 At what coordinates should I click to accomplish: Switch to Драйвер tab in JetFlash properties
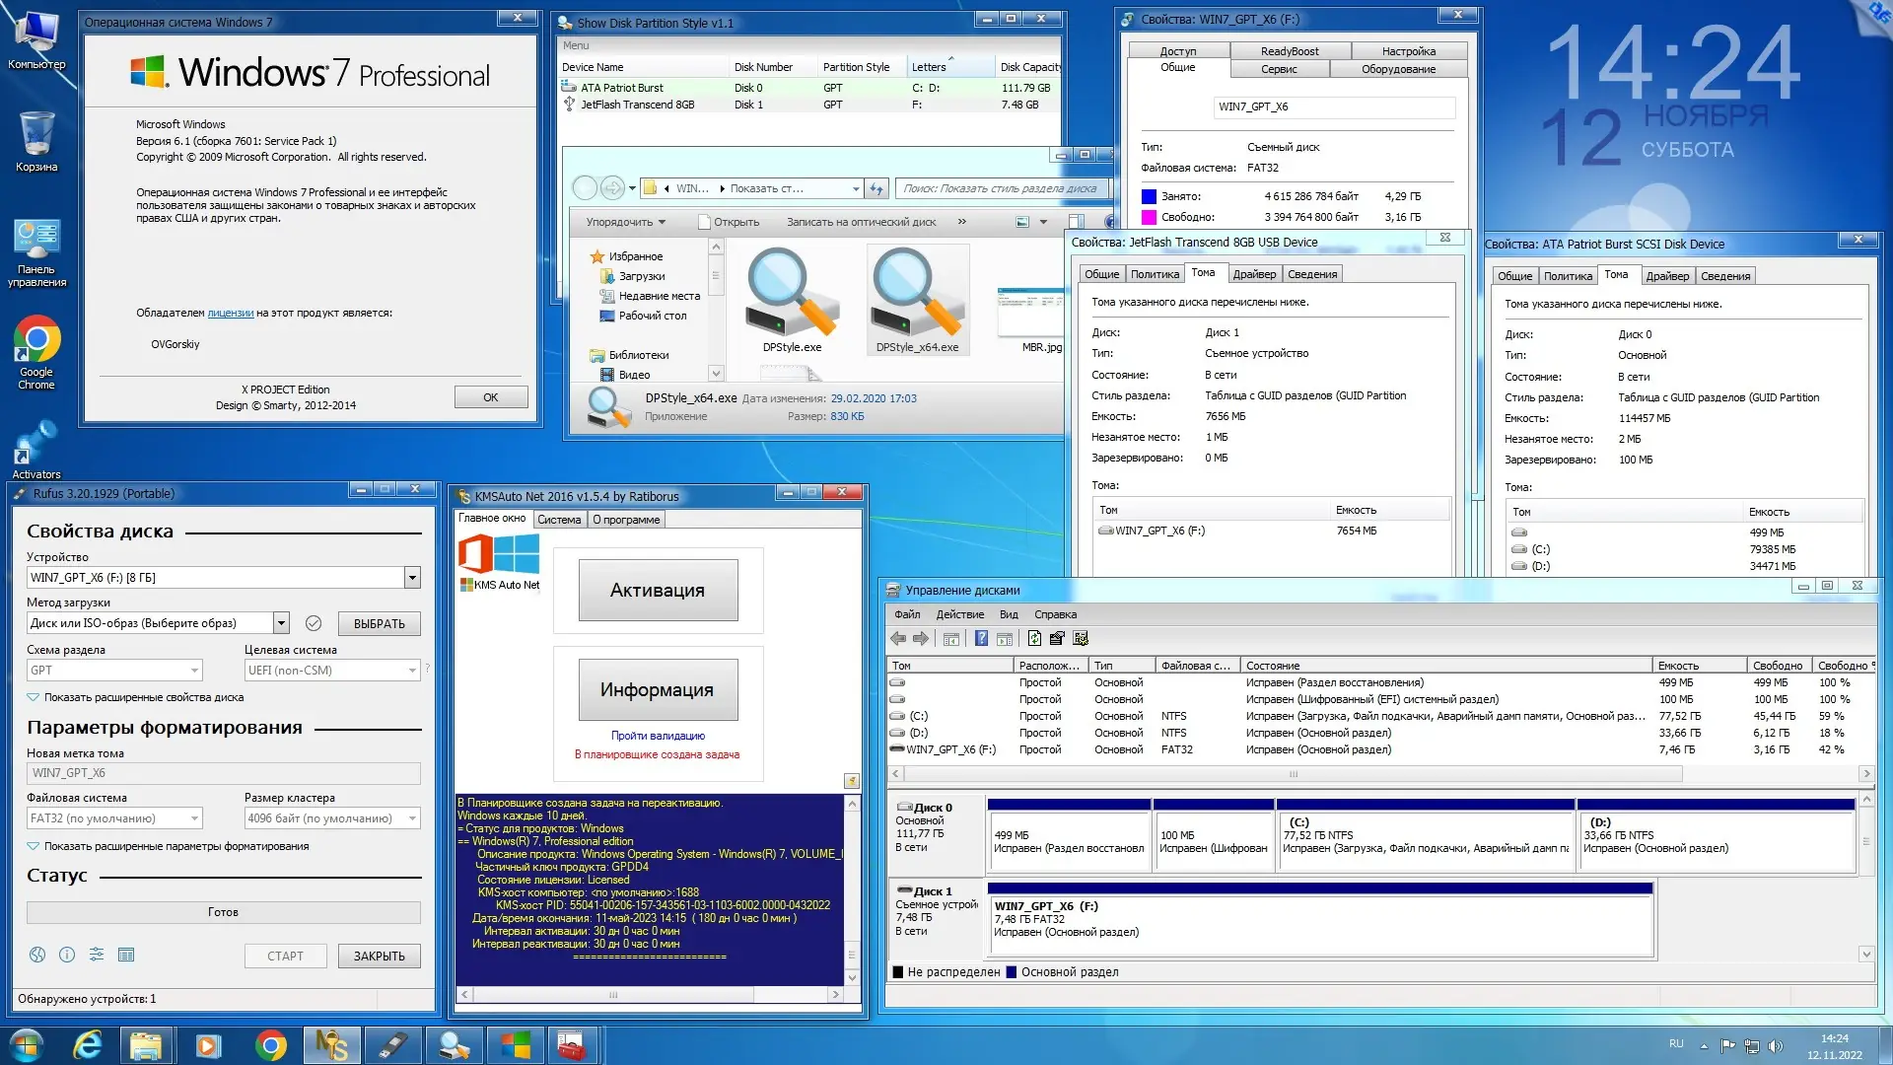1253,274
